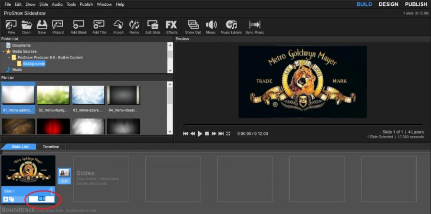431x214 pixels.
Task: Toggle full screen preview
Action: tap(228, 133)
